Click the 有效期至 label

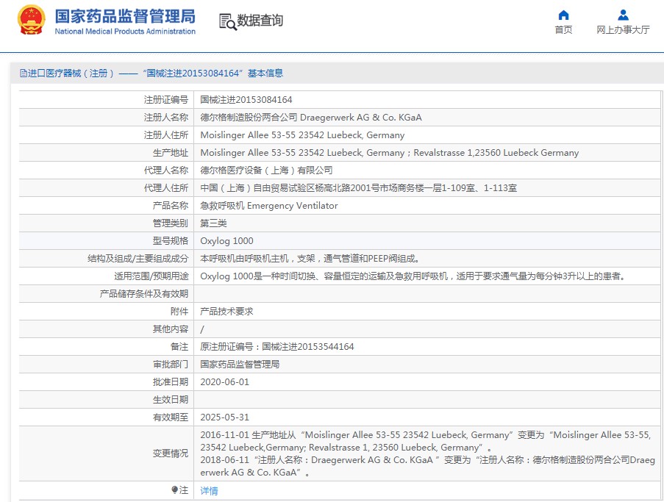pos(171,417)
